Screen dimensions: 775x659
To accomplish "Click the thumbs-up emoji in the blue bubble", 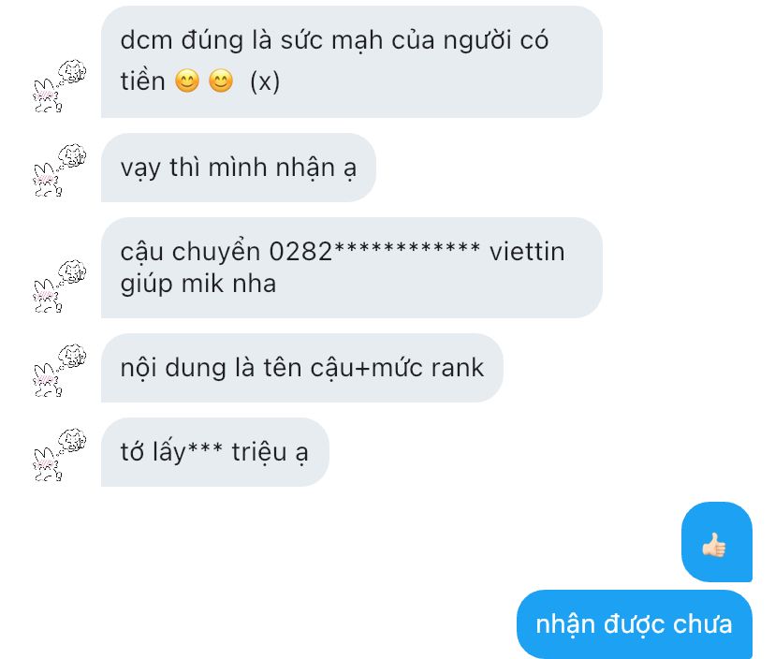I will point(714,546).
